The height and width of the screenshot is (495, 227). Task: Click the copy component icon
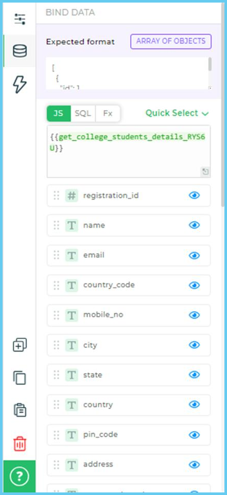20,378
